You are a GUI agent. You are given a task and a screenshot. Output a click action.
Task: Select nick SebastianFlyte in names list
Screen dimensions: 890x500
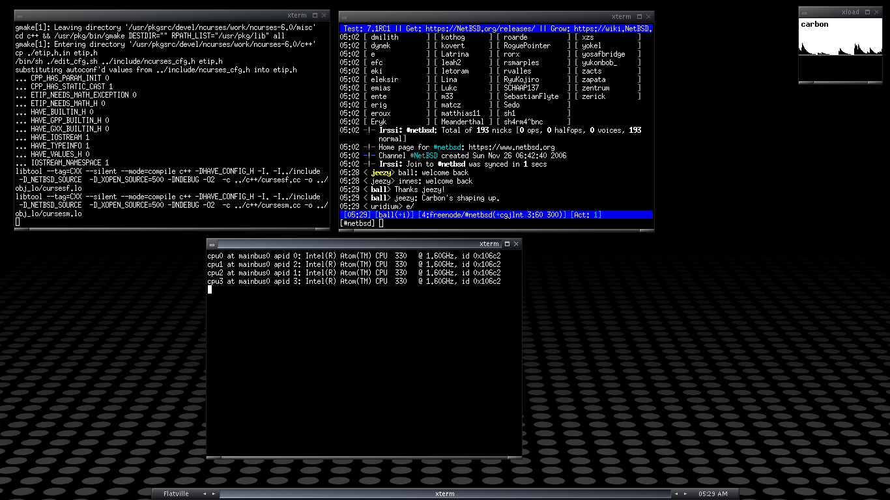coord(531,96)
